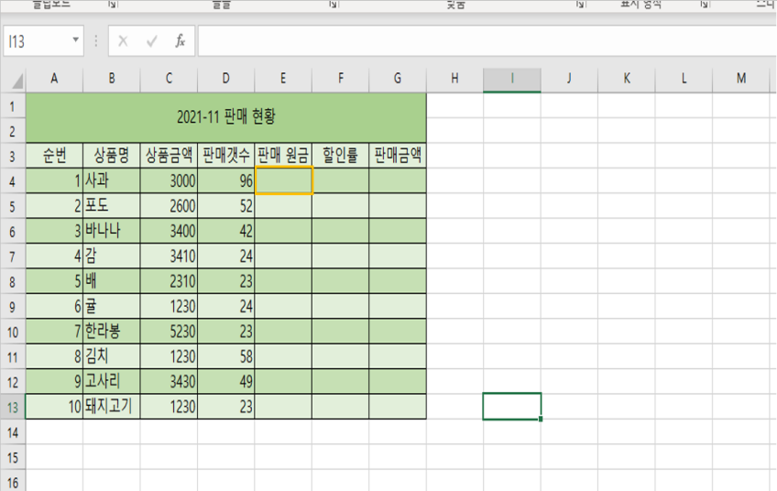Select column L header
777x491 pixels.
pyautogui.click(x=684, y=78)
